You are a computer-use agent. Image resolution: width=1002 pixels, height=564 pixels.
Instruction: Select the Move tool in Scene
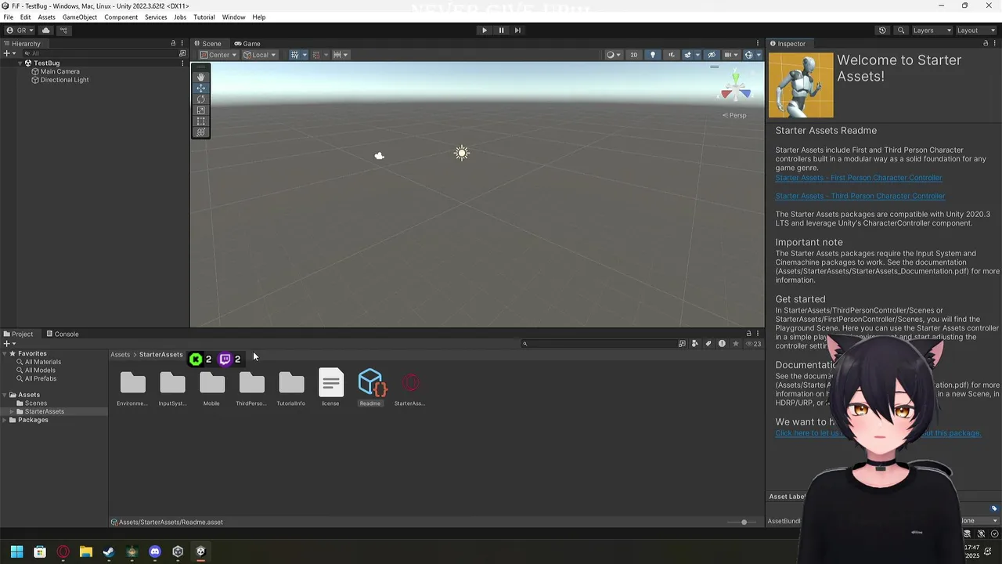(201, 89)
